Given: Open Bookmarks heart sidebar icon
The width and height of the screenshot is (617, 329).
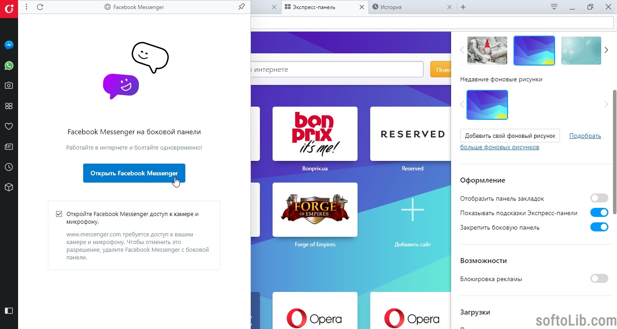Looking at the screenshot, I should pyautogui.click(x=9, y=127).
